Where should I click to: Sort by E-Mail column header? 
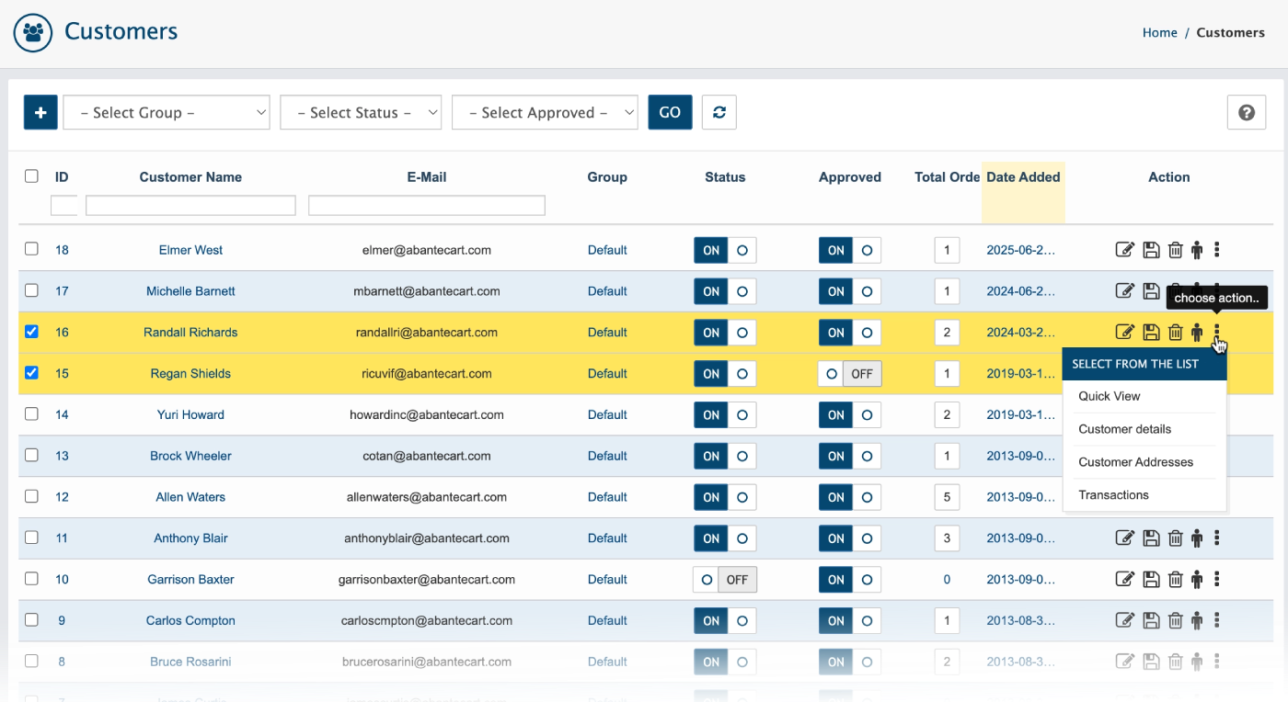(427, 176)
